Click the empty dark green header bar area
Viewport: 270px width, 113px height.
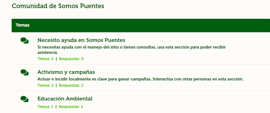(x=149, y=25)
